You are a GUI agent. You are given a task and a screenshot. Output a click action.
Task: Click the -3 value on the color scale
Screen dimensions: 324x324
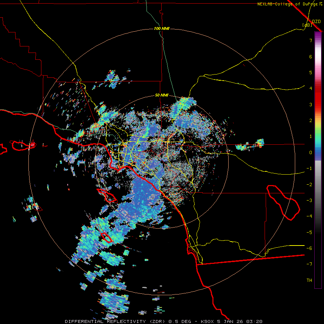[x=309, y=201]
